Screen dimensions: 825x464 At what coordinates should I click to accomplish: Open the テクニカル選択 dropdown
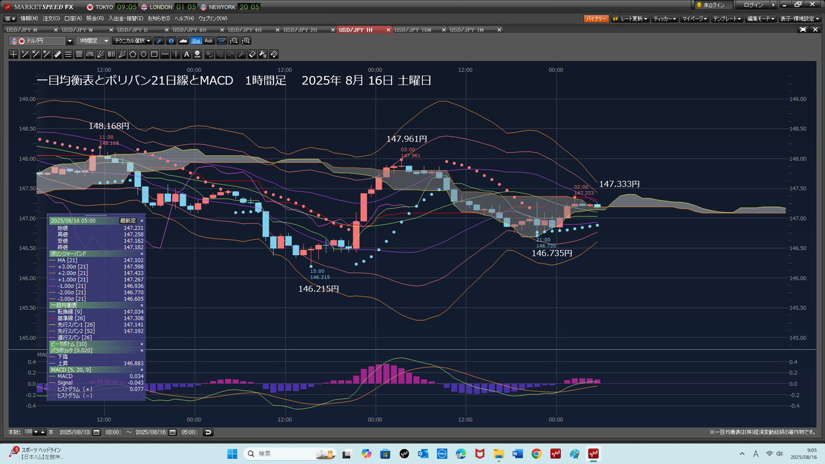tap(133, 41)
